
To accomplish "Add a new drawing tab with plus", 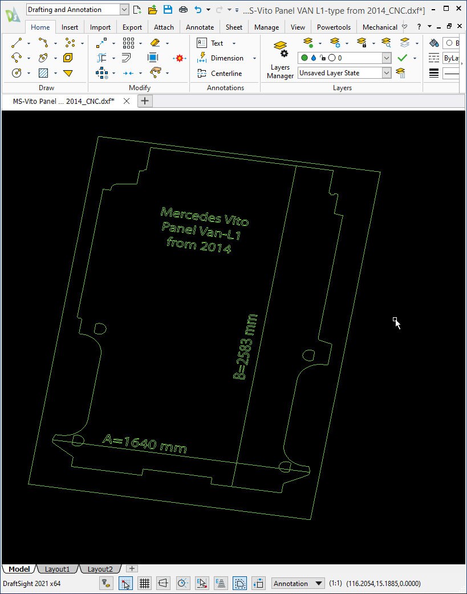I will (145, 101).
